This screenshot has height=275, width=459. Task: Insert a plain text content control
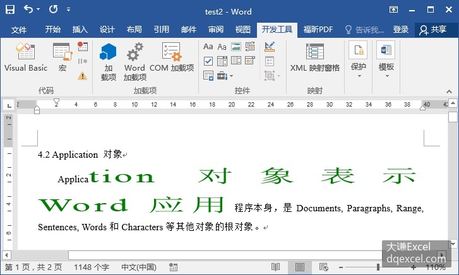point(222,47)
